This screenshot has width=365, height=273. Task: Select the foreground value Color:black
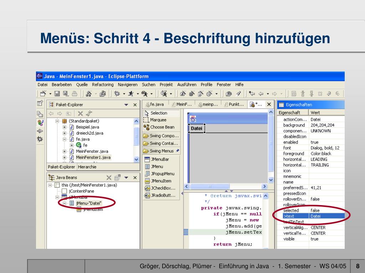[x=327, y=154]
